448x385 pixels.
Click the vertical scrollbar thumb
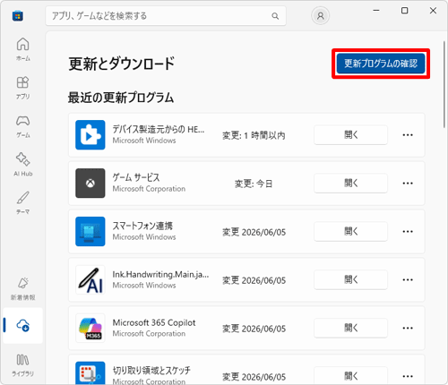pos(444,84)
